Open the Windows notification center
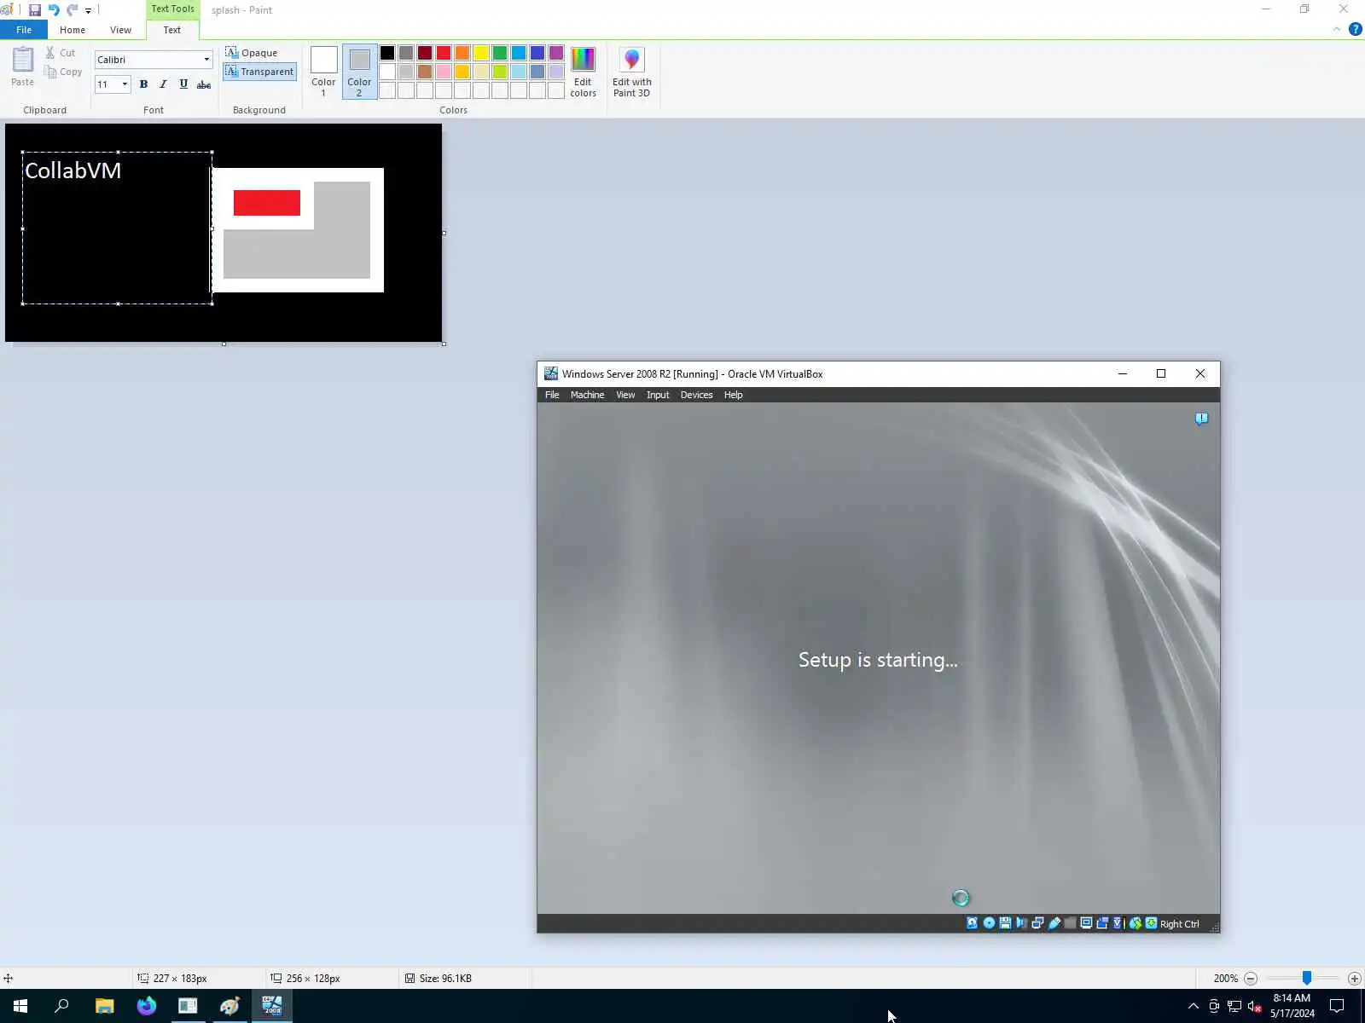Viewport: 1365px width, 1023px height. click(1337, 1006)
